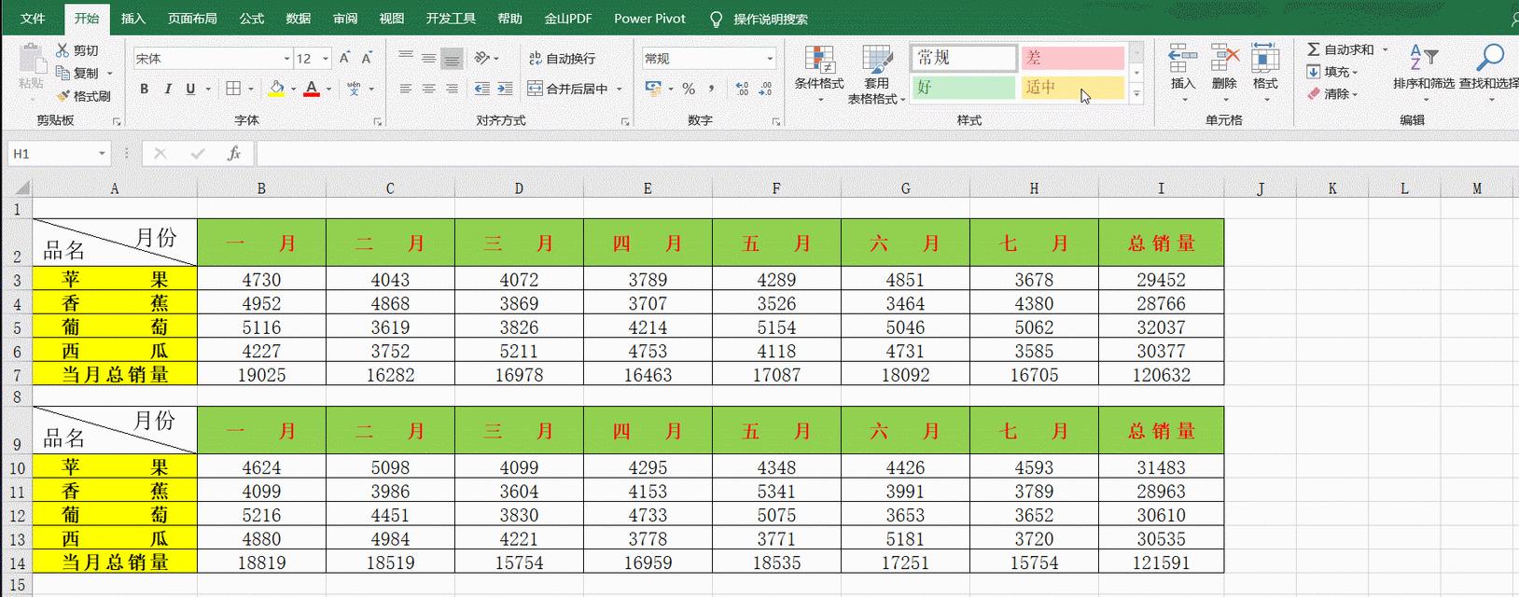Click the Name Box showing H1

pyautogui.click(x=58, y=154)
